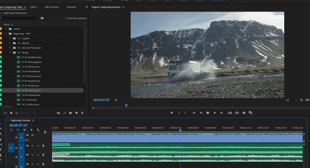Stop playback in the Program monitor
Viewport: 310px width, 168px height.
tap(208, 113)
